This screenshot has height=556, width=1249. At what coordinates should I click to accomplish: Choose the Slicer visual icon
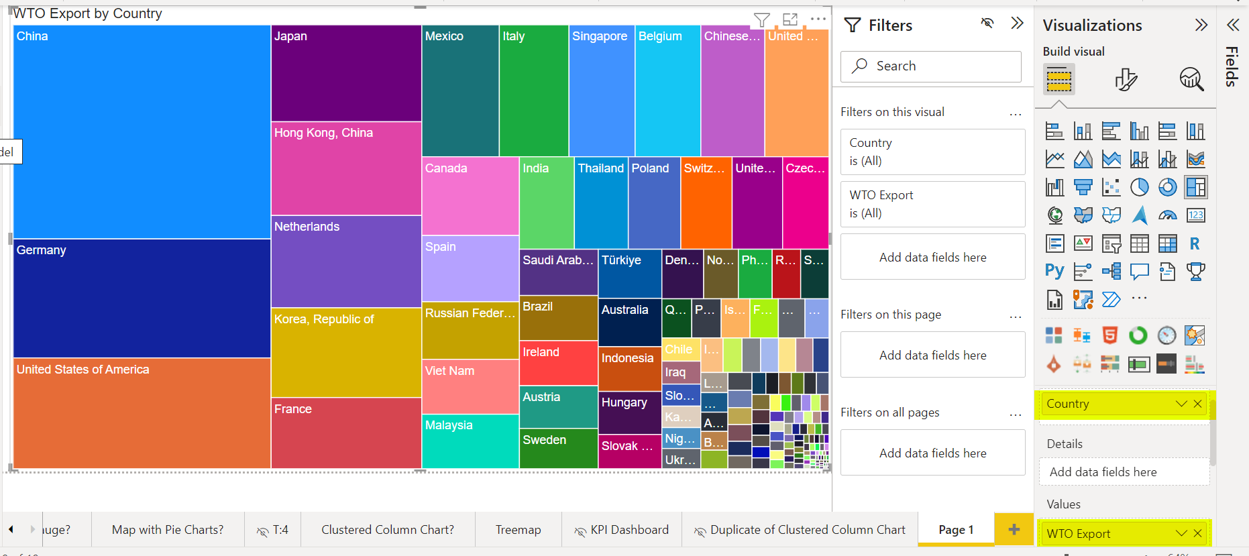tap(1111, 243)
